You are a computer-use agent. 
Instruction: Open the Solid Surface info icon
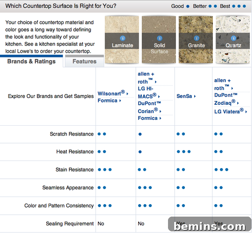pyautogui.click(x=160, y=38)
